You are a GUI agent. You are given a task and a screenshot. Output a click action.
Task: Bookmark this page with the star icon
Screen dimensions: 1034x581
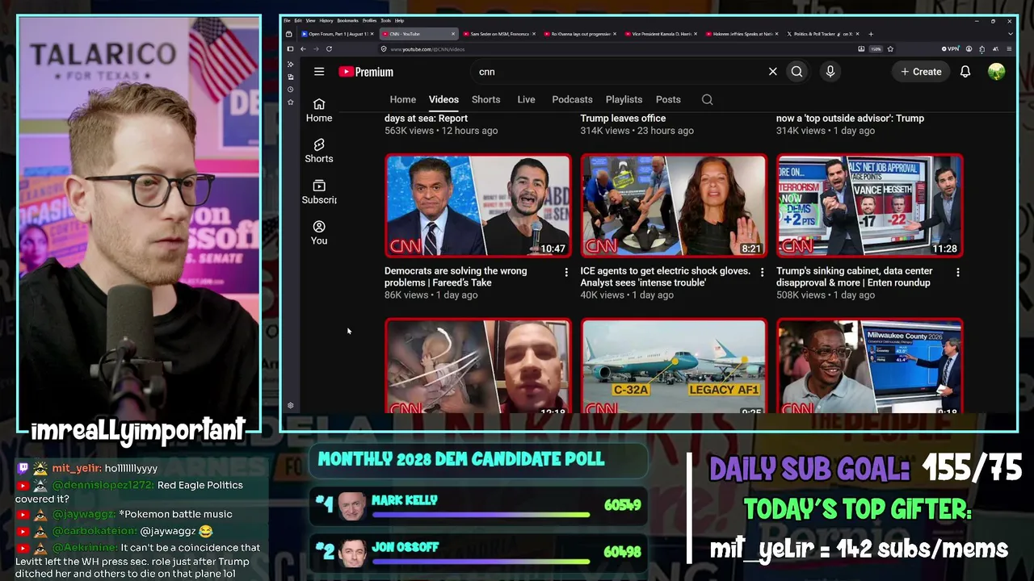[x=890, y=49]
